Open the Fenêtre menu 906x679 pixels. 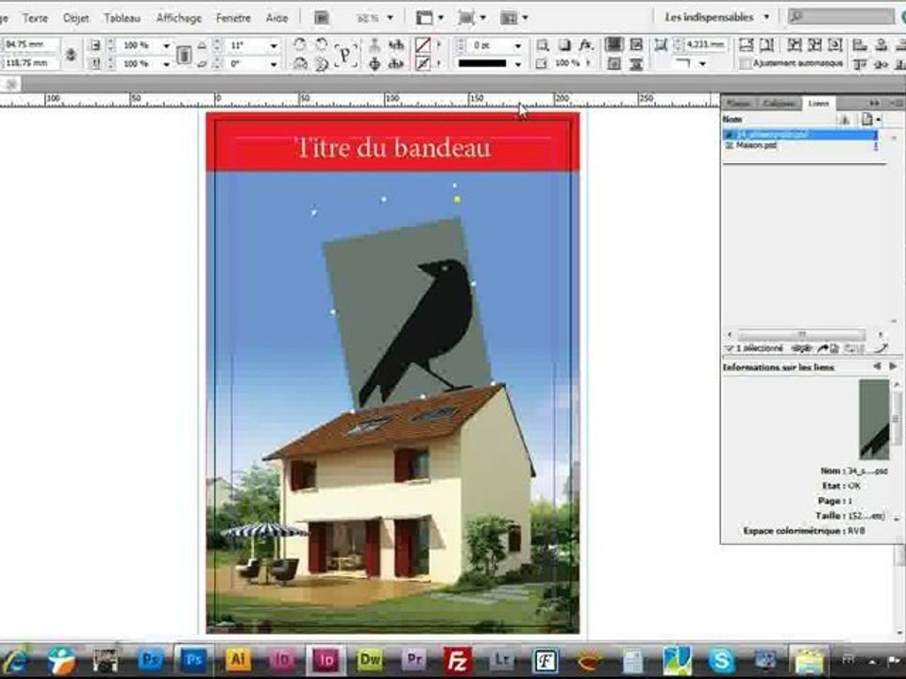[x=233, y=18]
